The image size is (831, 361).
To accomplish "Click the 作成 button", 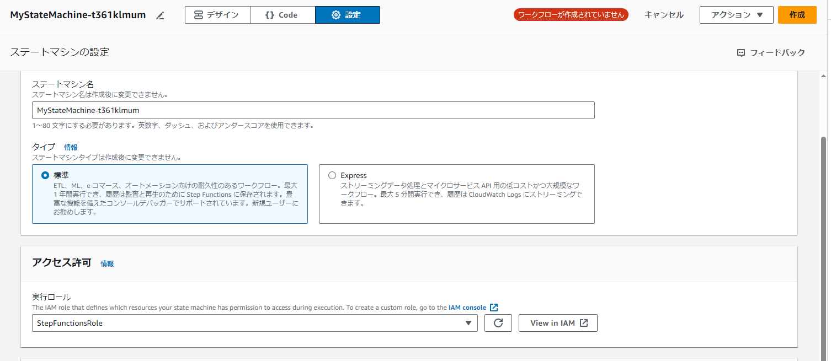I will pyautogui.click(x=797, y=15).
